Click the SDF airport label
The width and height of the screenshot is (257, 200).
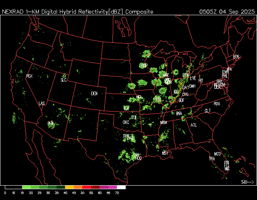coord(181,100)
